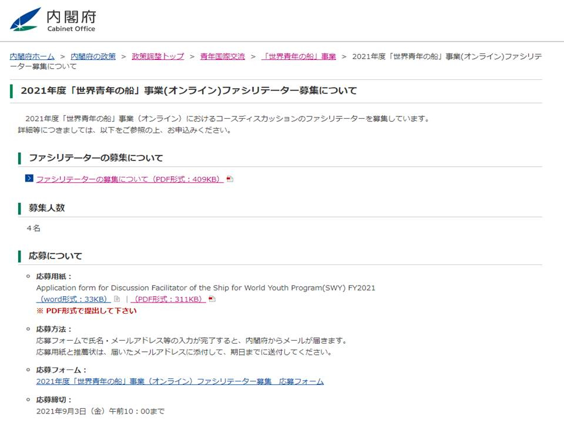The image size is (564, 423).
Task: Click the deadline text 2021年9月3日（金）午前10：00まで
Action: tap(100, 411)
